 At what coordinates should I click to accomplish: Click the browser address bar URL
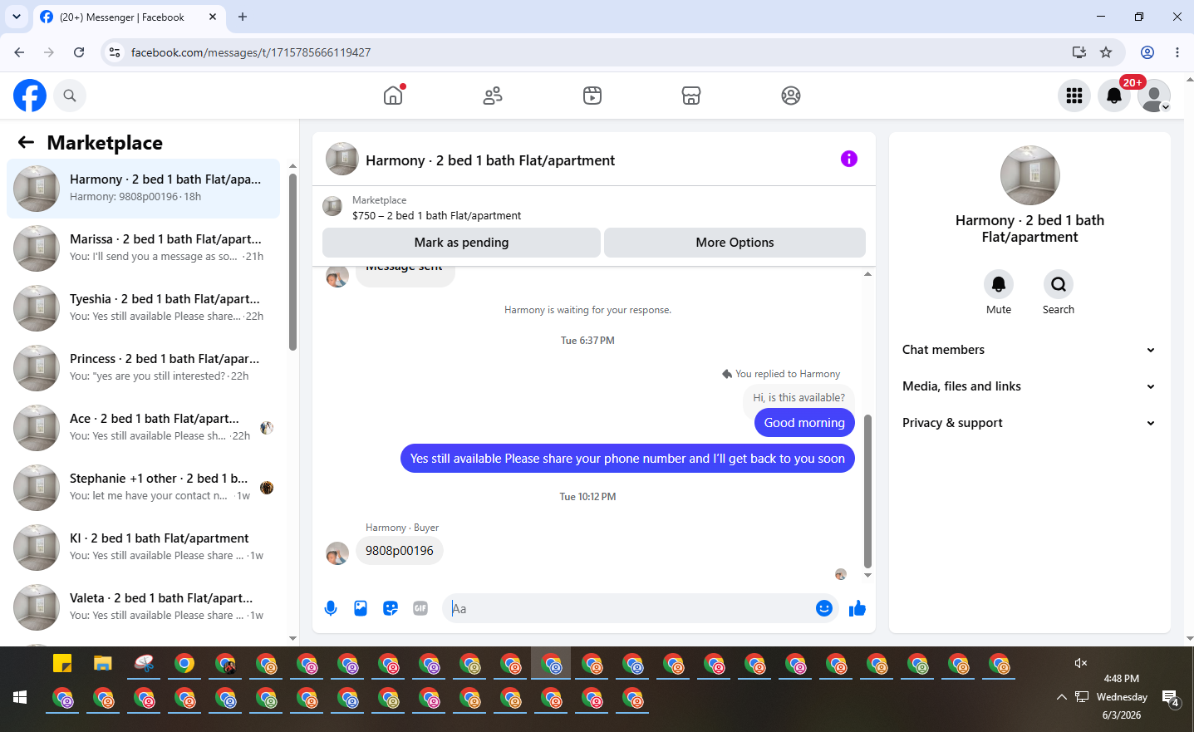[x=251, y=52]
